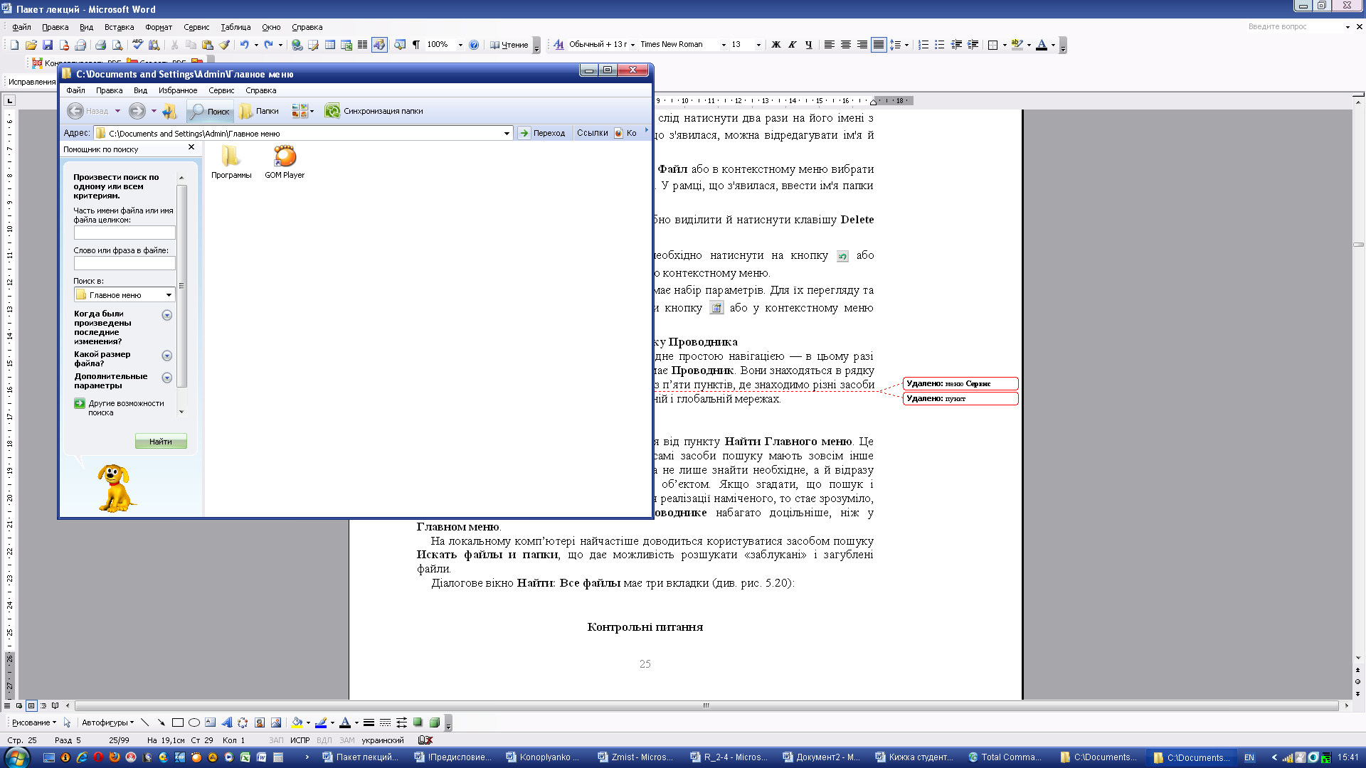Print the document with the printer icon
This screenshot has width=1366, height=768.
pos(100,45)
